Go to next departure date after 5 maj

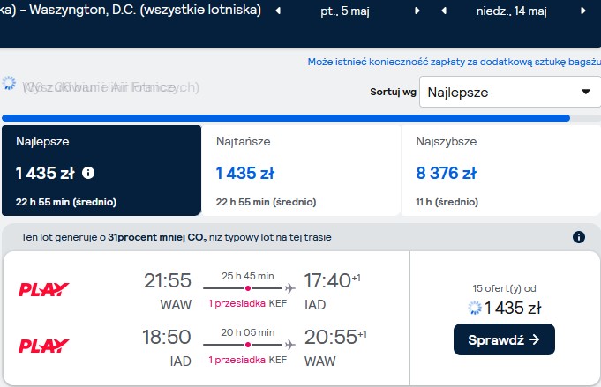(417, 11)
